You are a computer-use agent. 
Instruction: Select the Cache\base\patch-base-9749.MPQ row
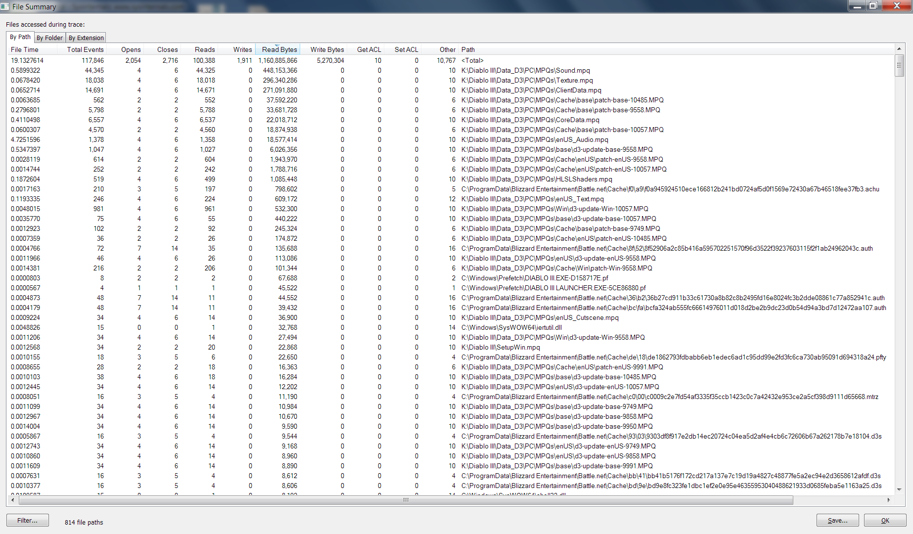[451, 228]
